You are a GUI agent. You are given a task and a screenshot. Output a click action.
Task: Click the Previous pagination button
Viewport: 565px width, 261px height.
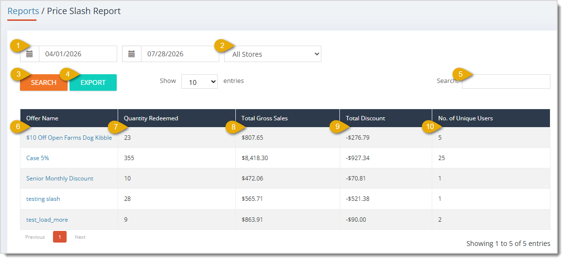coord(35,237)
